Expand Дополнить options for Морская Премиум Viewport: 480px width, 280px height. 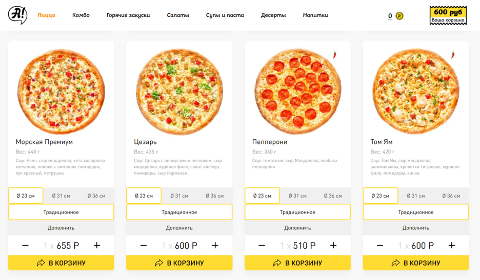coord(61,228)
